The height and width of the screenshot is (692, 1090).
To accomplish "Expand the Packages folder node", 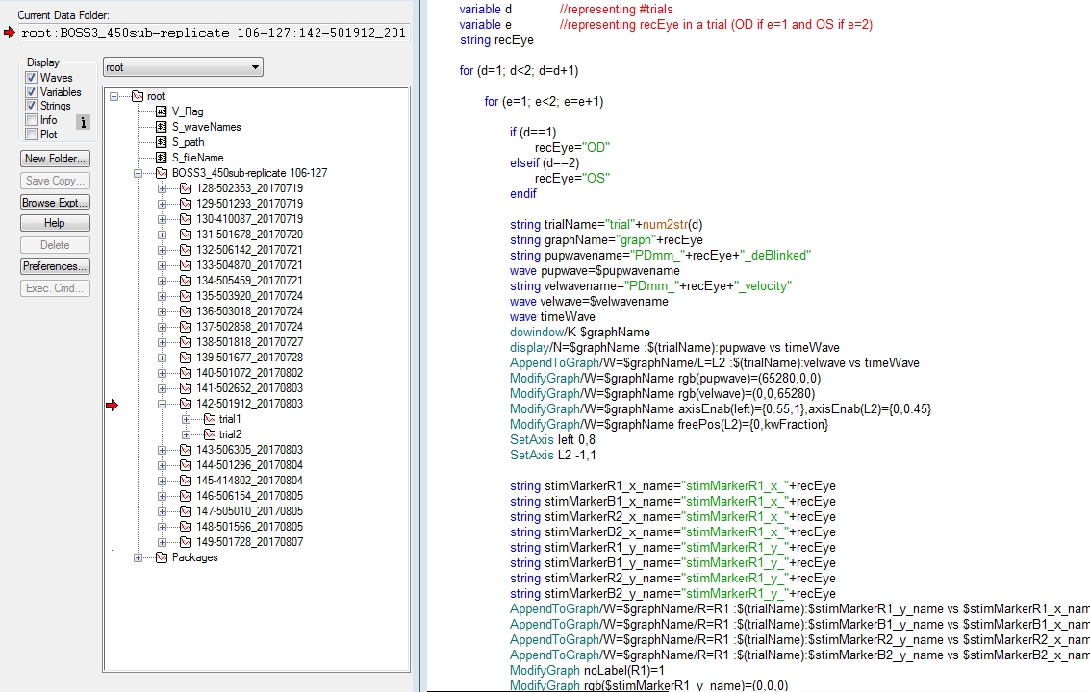I will pyautogui.click(x=138, y=557).
